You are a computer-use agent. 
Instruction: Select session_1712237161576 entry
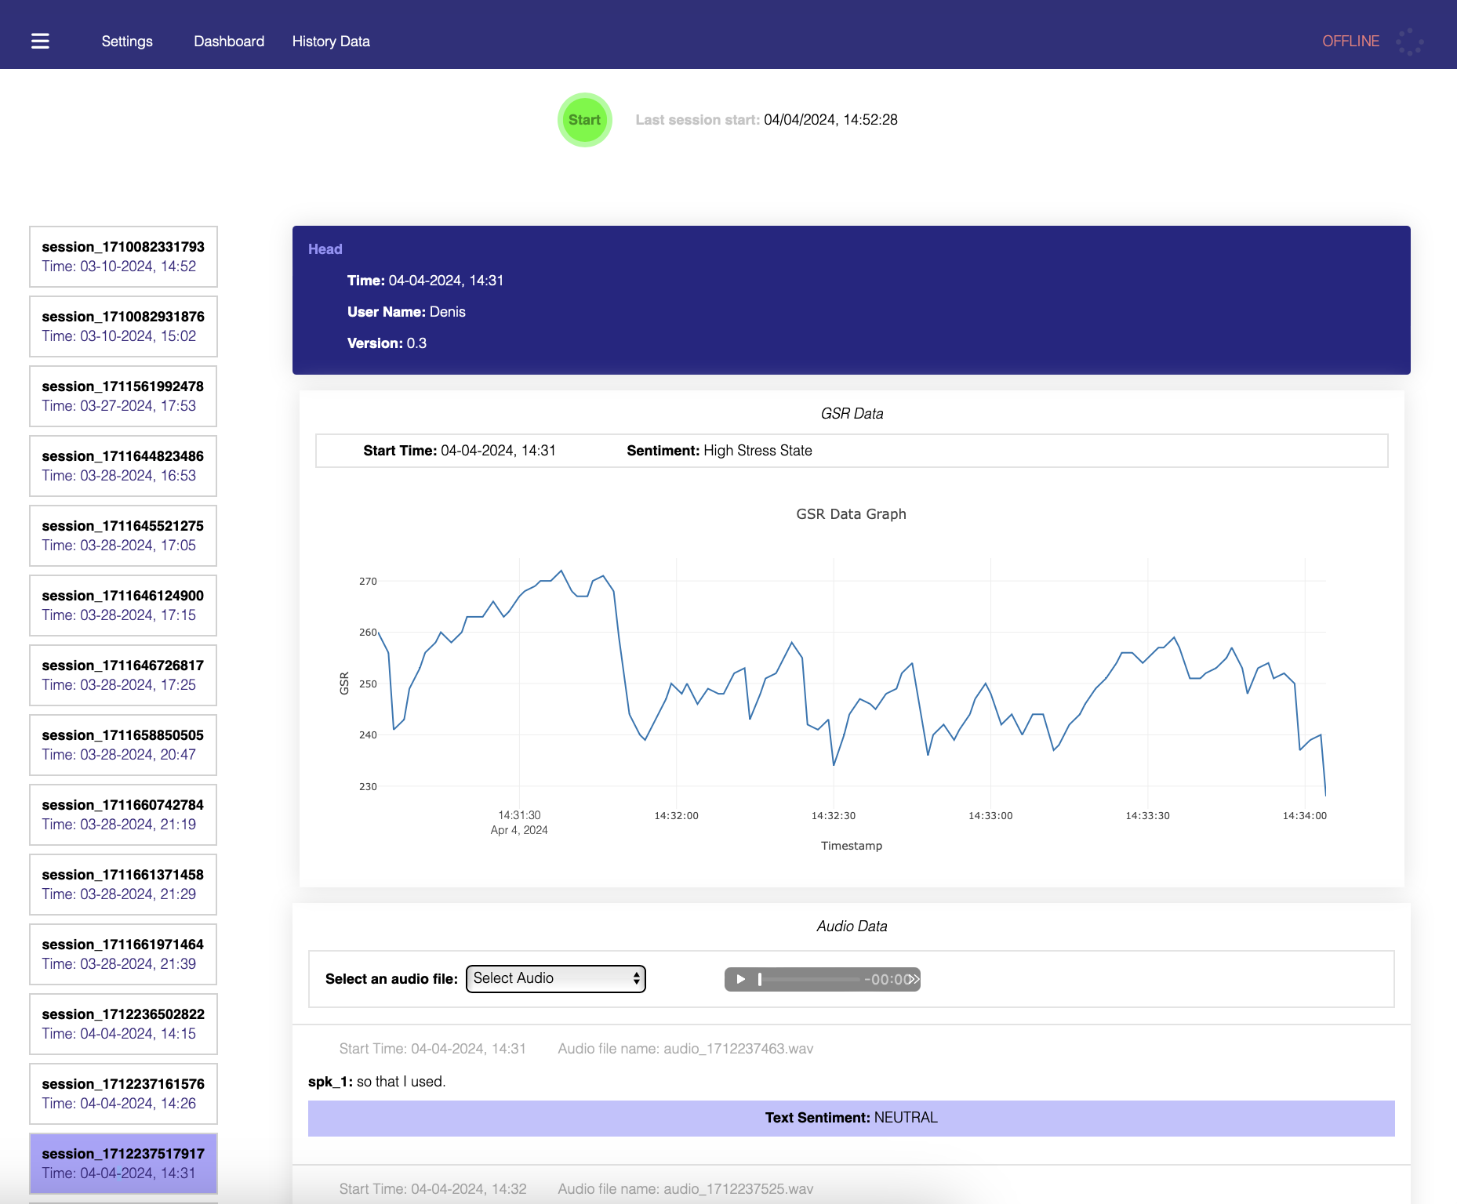[123, 1093]
